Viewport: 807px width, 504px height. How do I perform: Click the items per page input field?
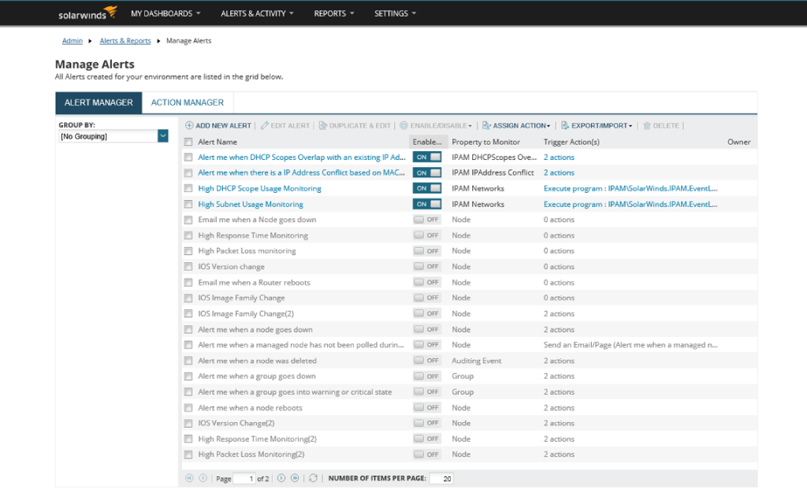tap(441, 478)
